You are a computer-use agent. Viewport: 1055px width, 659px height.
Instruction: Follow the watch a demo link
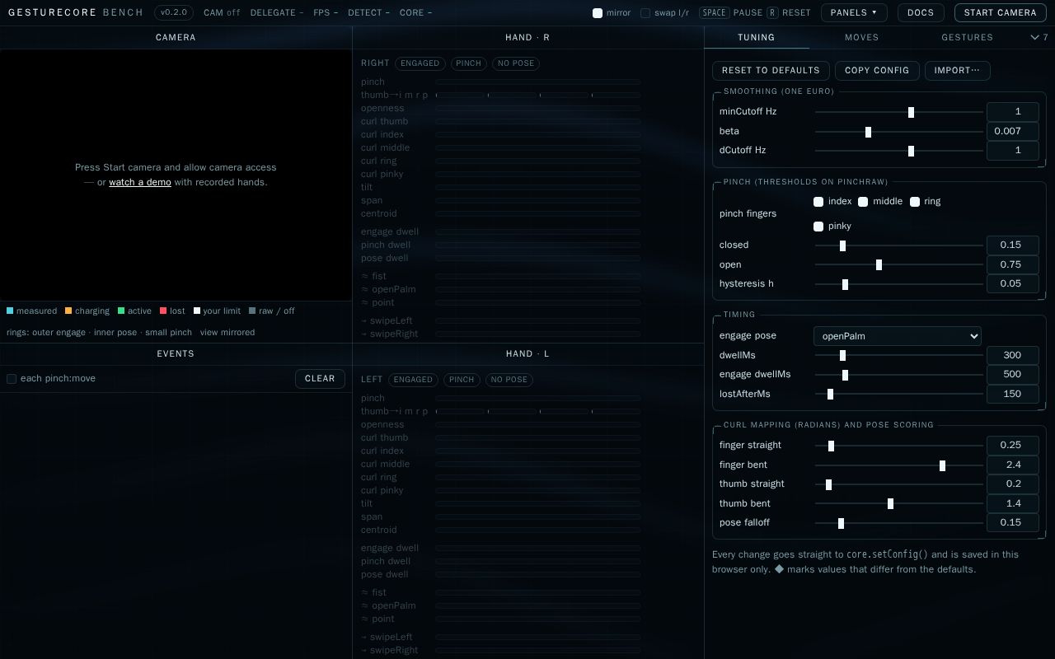[x=140, y=182]
